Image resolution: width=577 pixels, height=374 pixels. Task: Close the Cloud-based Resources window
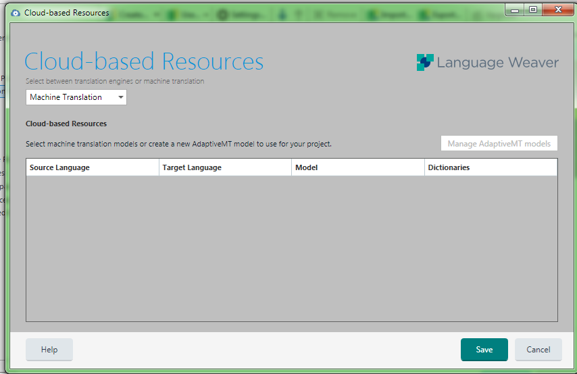point(558,10)
